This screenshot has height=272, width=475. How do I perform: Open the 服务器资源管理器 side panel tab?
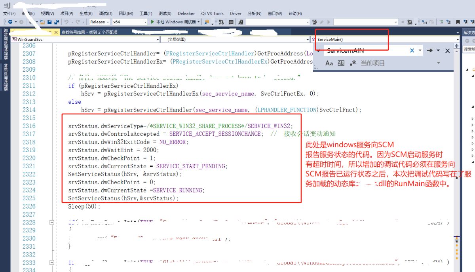(x=6, y=44)
